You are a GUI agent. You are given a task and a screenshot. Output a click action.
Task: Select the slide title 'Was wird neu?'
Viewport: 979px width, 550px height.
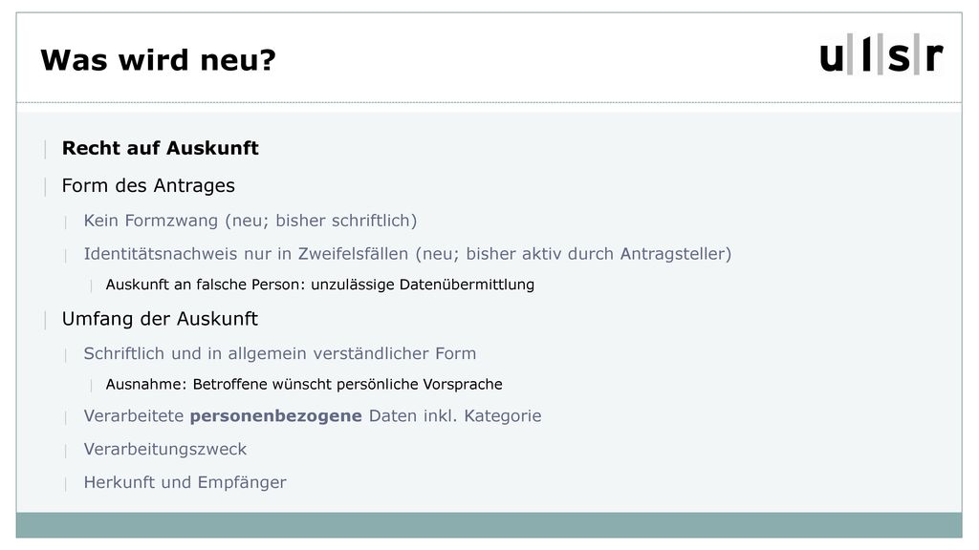tap(158, 60)
